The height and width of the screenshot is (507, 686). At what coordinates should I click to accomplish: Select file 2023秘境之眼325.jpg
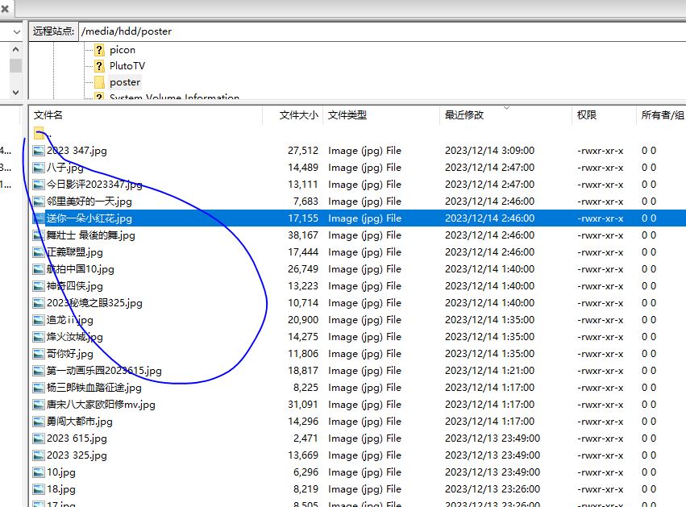coord(94,303)
